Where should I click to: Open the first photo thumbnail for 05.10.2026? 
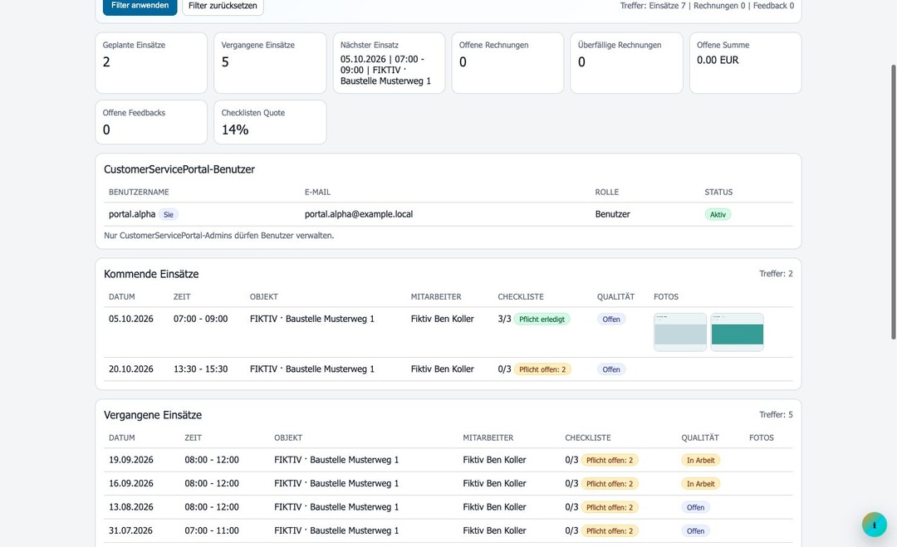click(680, 332)
